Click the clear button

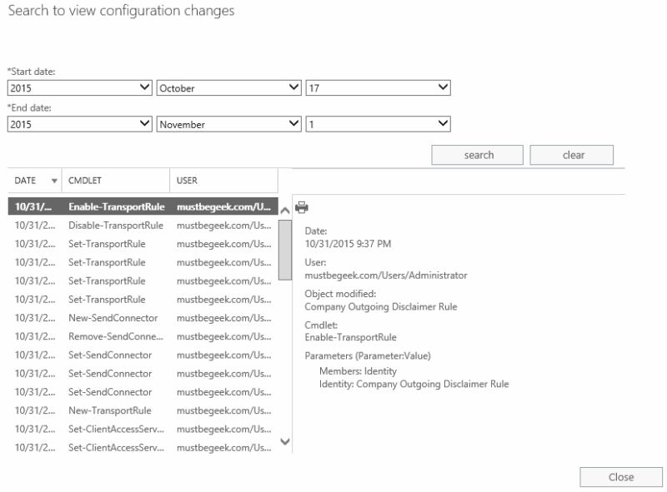[x=574, y=154]
